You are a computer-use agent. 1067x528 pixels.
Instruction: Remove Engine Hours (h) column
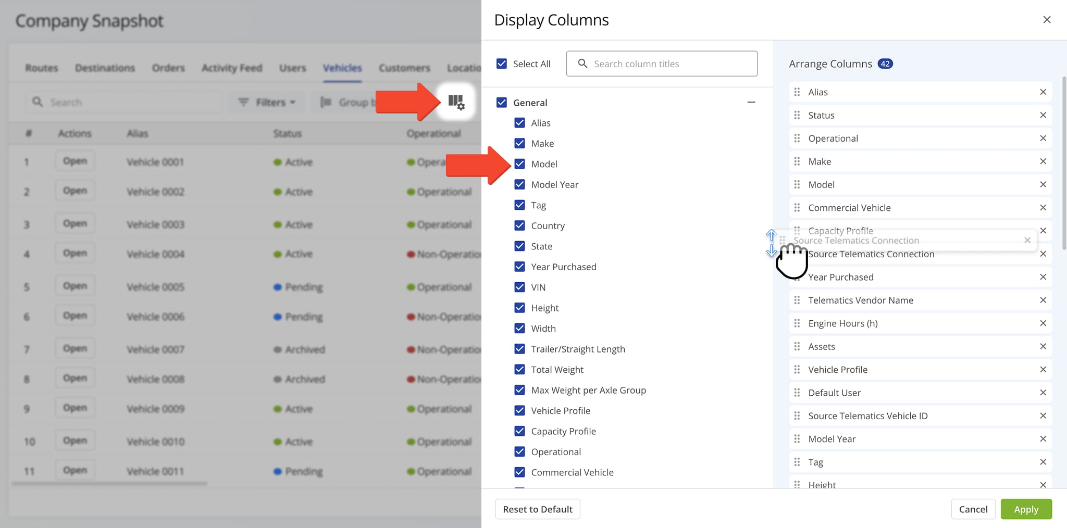point(1043,323)
